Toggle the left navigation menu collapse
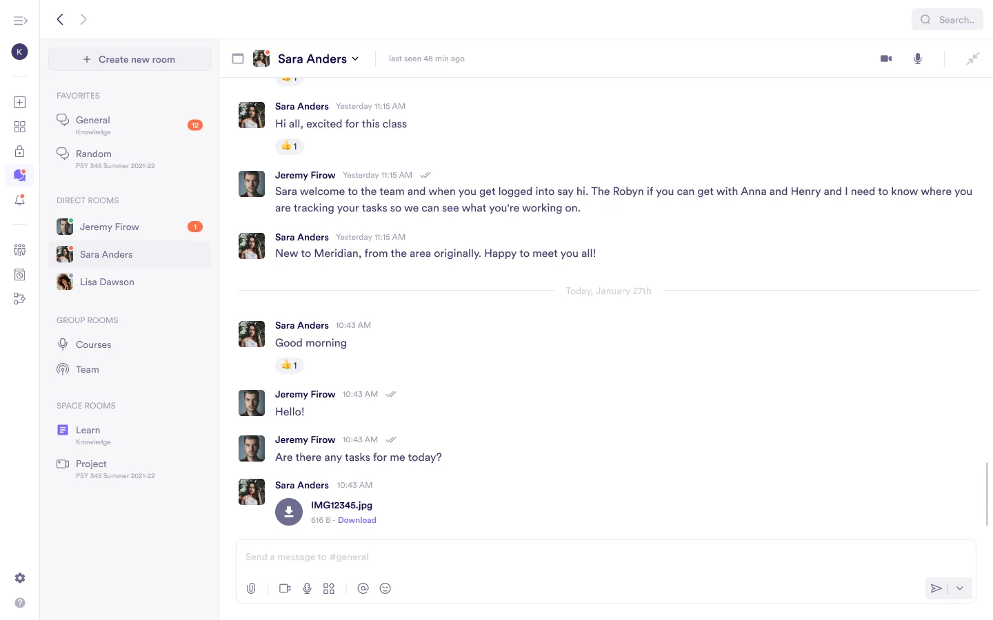Viewport: 993px width, 620px height. [20, 21]
